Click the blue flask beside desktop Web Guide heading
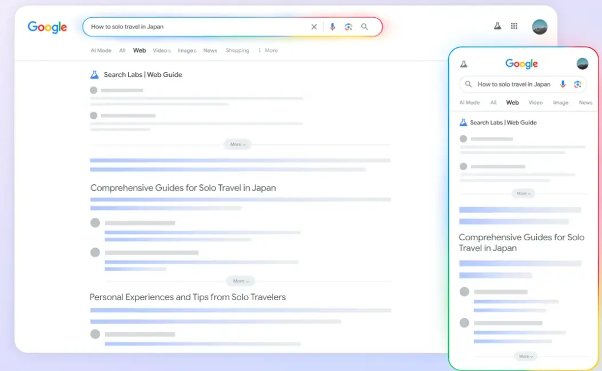 coord(94,75)
